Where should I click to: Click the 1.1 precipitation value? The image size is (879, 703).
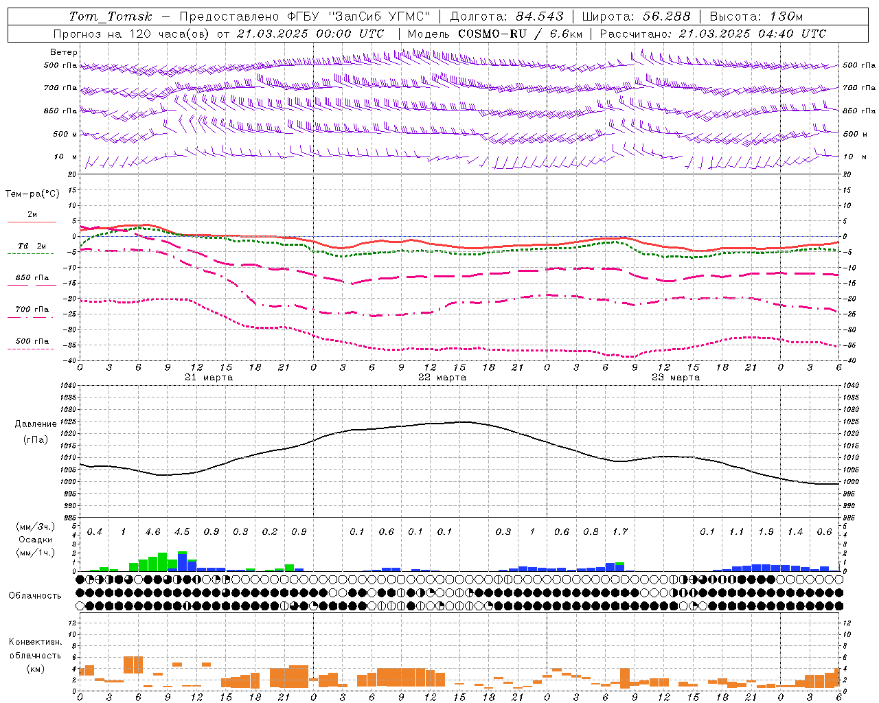[737, 531]
